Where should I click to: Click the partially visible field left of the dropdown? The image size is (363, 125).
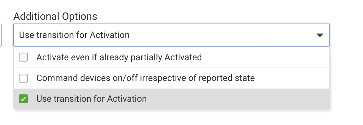1,35
